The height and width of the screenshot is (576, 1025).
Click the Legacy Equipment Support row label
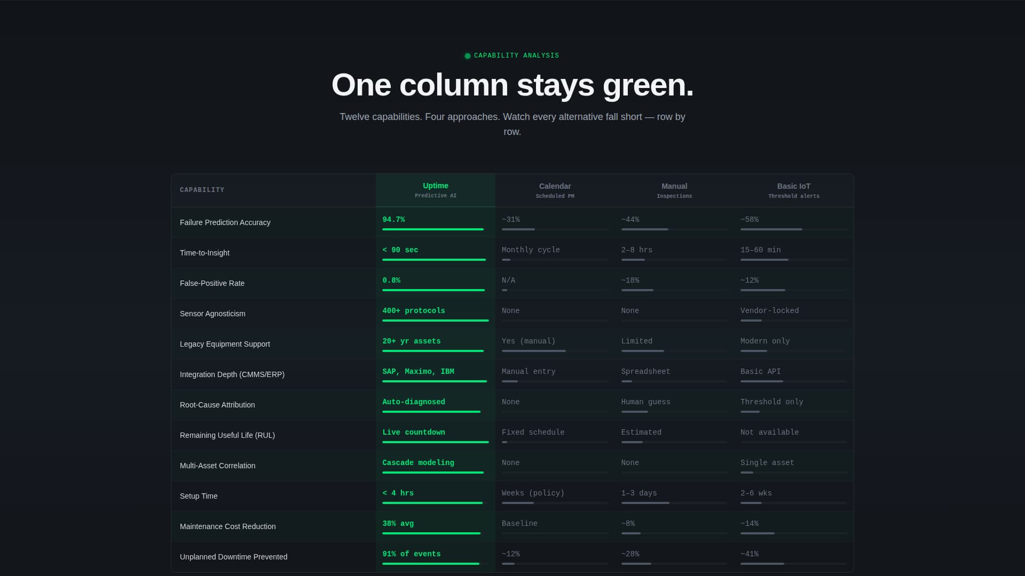pyautogui.click(x=225, y=344)
